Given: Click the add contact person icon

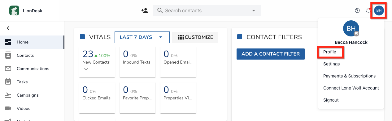Looking at the screenshot, I should tap(144, 10).
